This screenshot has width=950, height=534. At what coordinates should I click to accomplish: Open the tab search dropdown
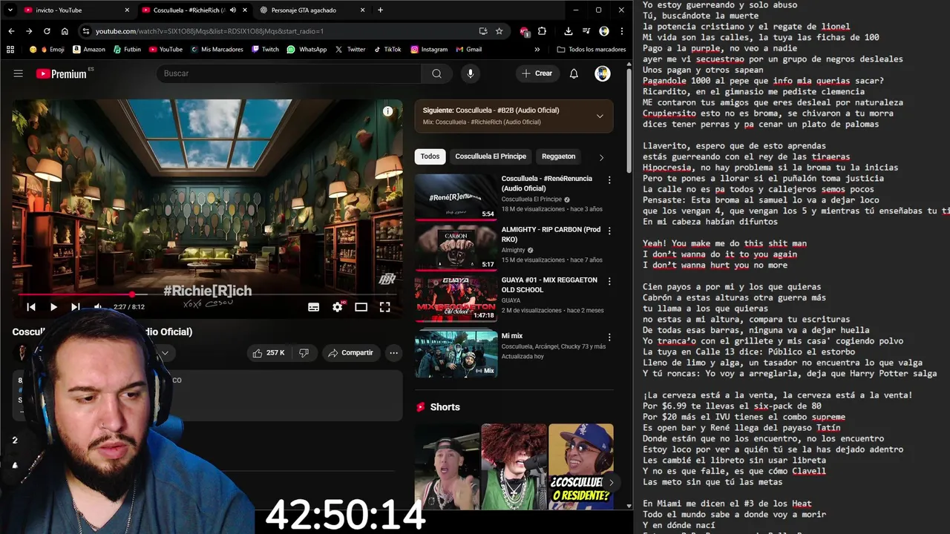[10, 10]
